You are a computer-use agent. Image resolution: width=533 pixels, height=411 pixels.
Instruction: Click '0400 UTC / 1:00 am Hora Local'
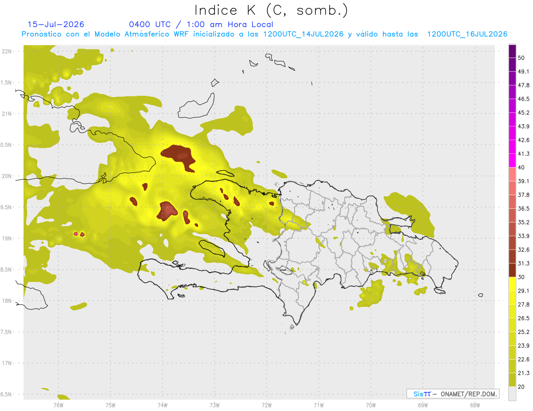pyautogui.click(x=201, y=24)
